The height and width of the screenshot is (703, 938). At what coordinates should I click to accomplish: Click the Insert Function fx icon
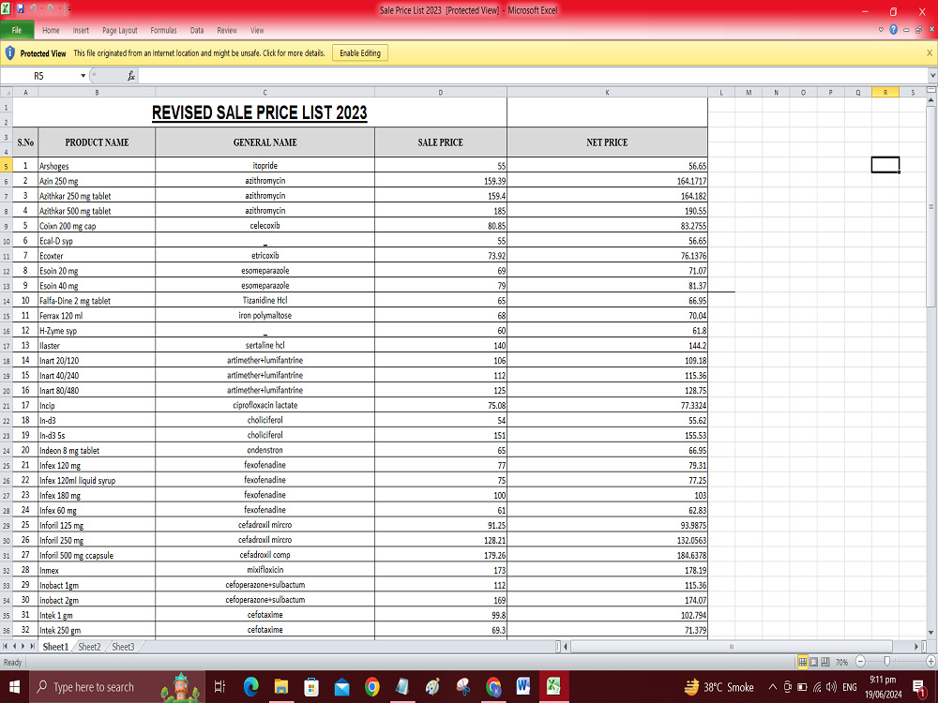[131, 76]
